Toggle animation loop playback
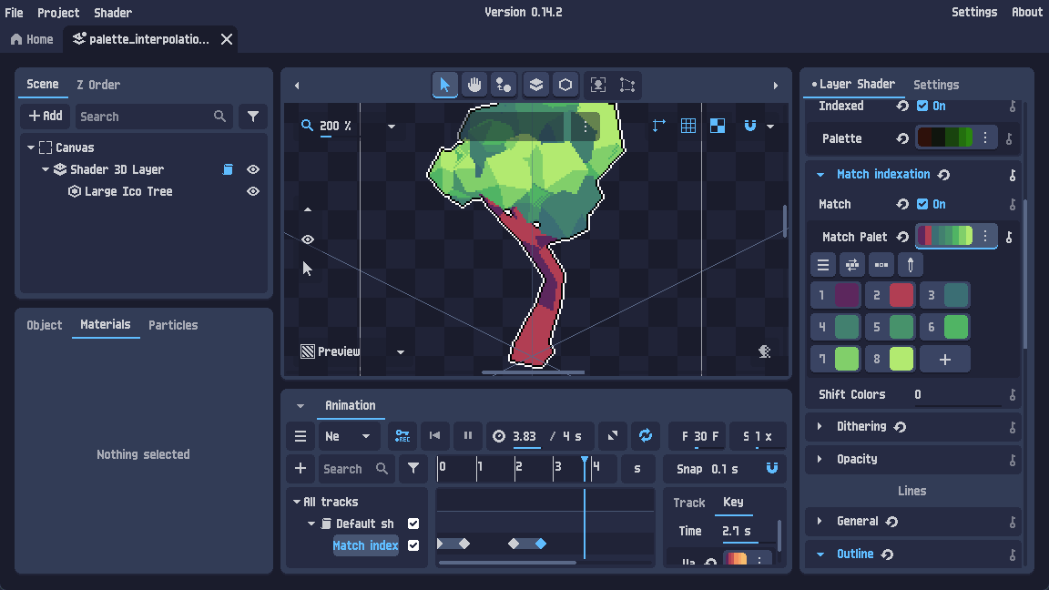Viewport: 1049px width, 590px height. (646, 436)
